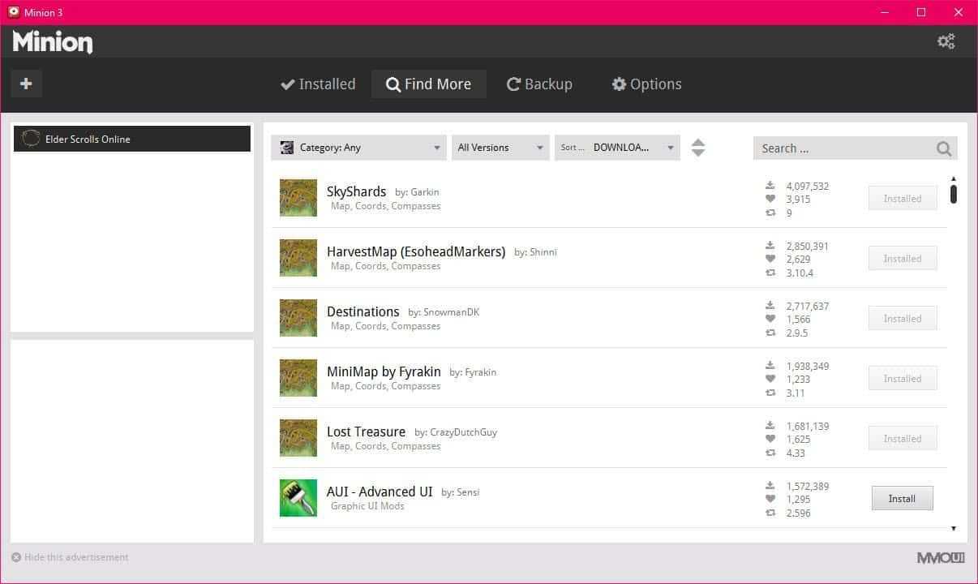Expand the Category: Any dropdown

tap(360, 148)
